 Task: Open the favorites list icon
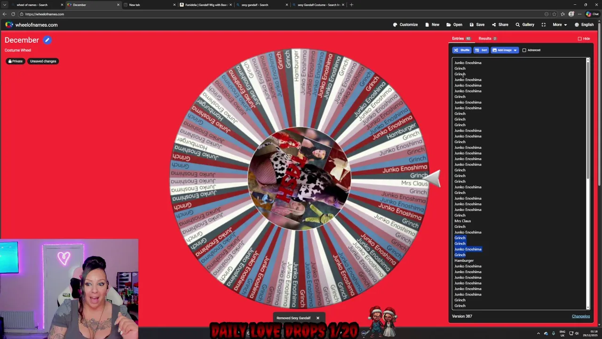click(x=562, y=14)
